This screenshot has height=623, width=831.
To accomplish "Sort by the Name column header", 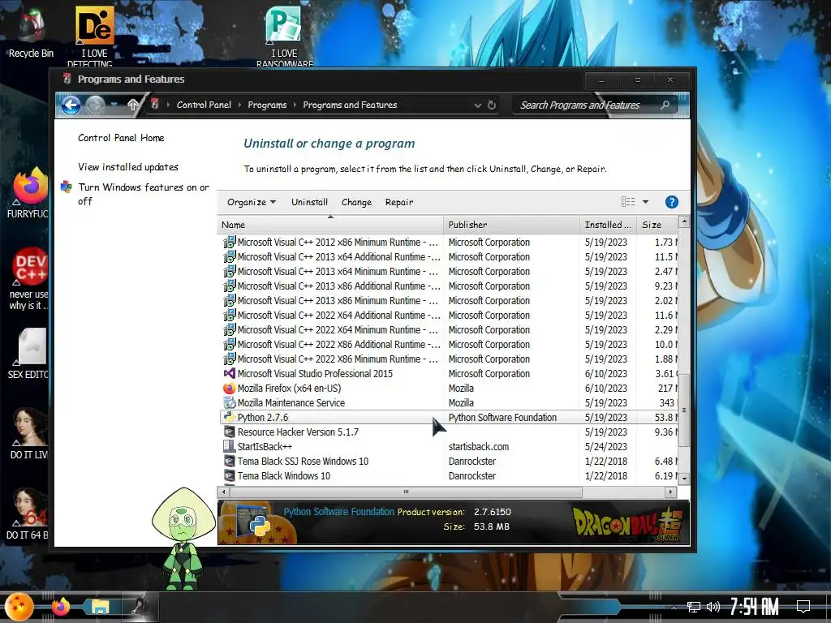I will (331, 225).
